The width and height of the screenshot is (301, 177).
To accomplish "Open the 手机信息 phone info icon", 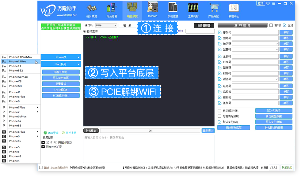I will coord(173,10).
